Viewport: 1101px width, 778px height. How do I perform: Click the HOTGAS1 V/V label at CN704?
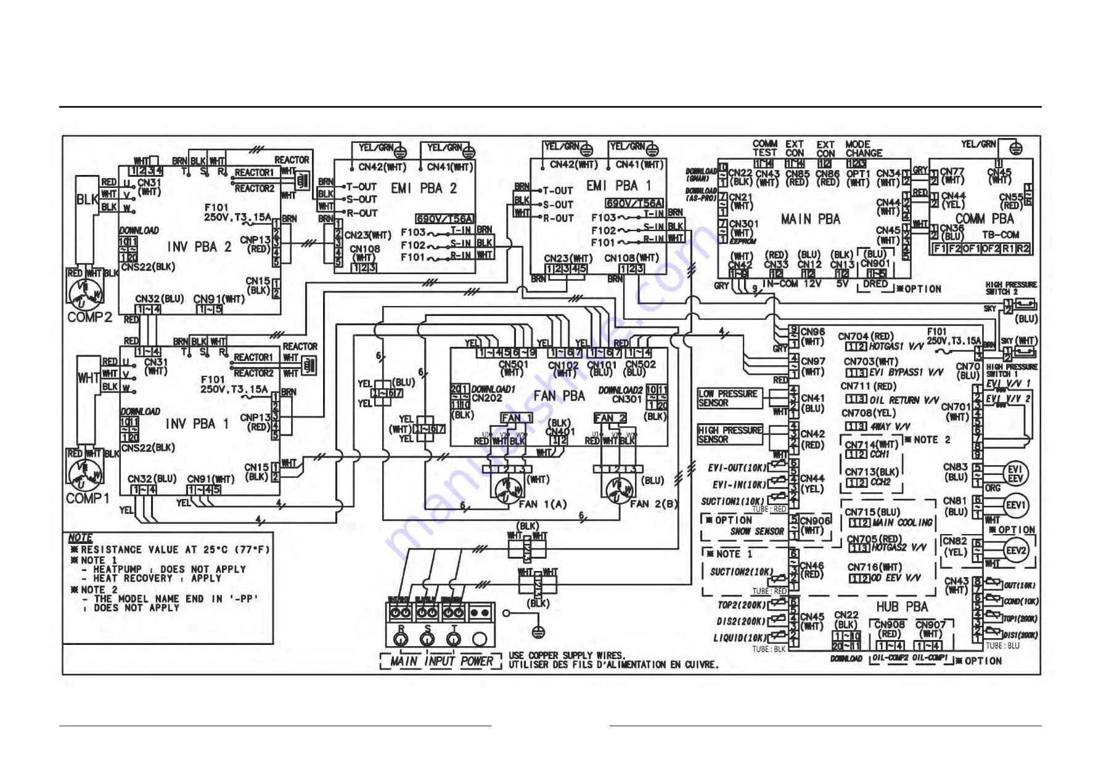(896, 346)
